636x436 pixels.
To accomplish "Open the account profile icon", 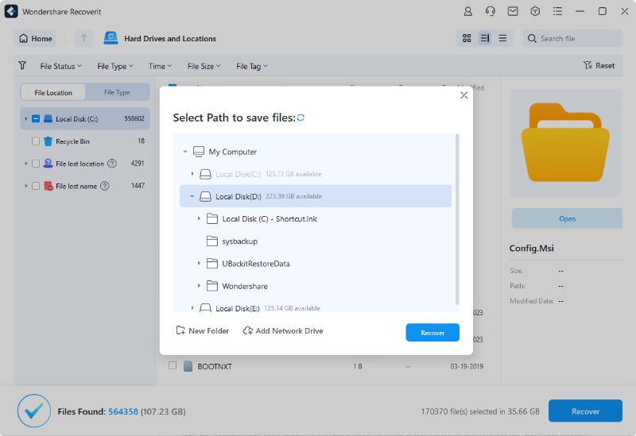I will [468, 12].
